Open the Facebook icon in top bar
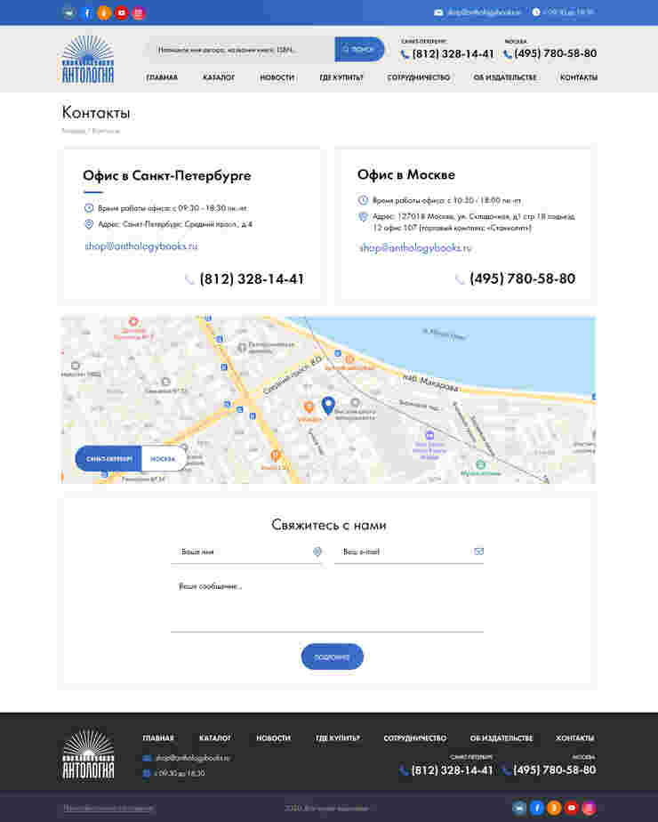Image resolution: width=658 pixels, height=822 pixels. 87,12
